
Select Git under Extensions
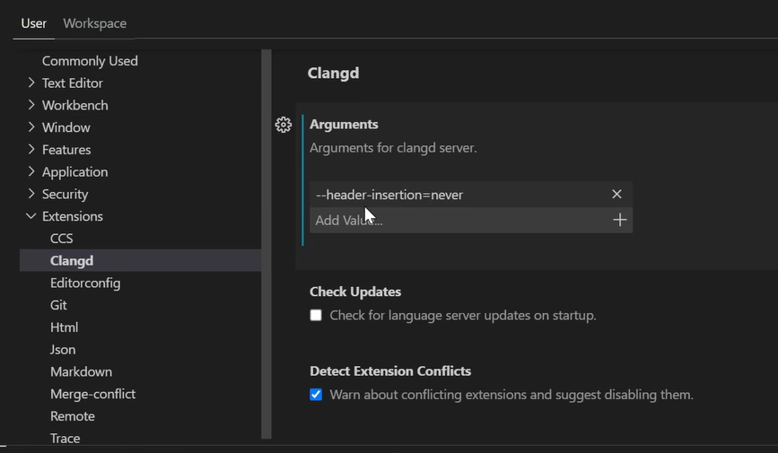58,305
